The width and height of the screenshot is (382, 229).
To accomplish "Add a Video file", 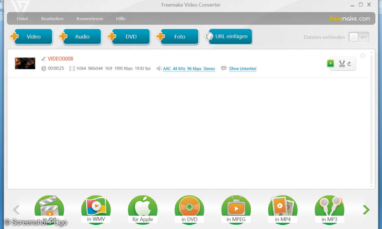I will 32,37.
